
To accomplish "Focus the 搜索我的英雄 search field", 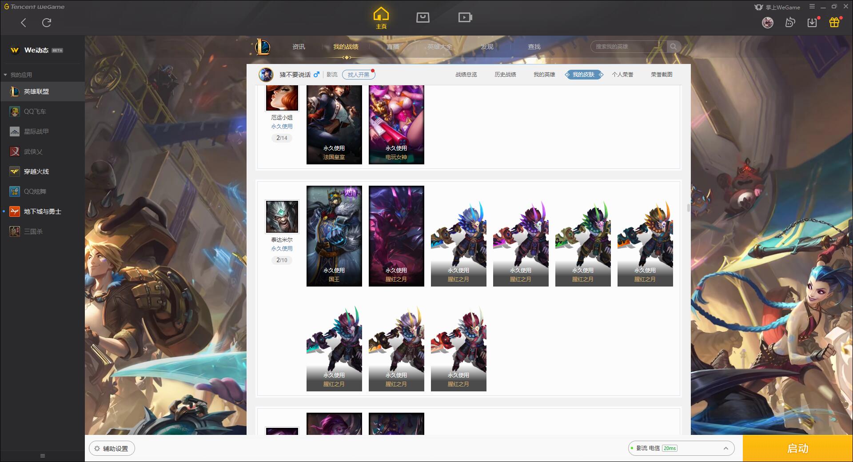I will [x=629, y=47].
